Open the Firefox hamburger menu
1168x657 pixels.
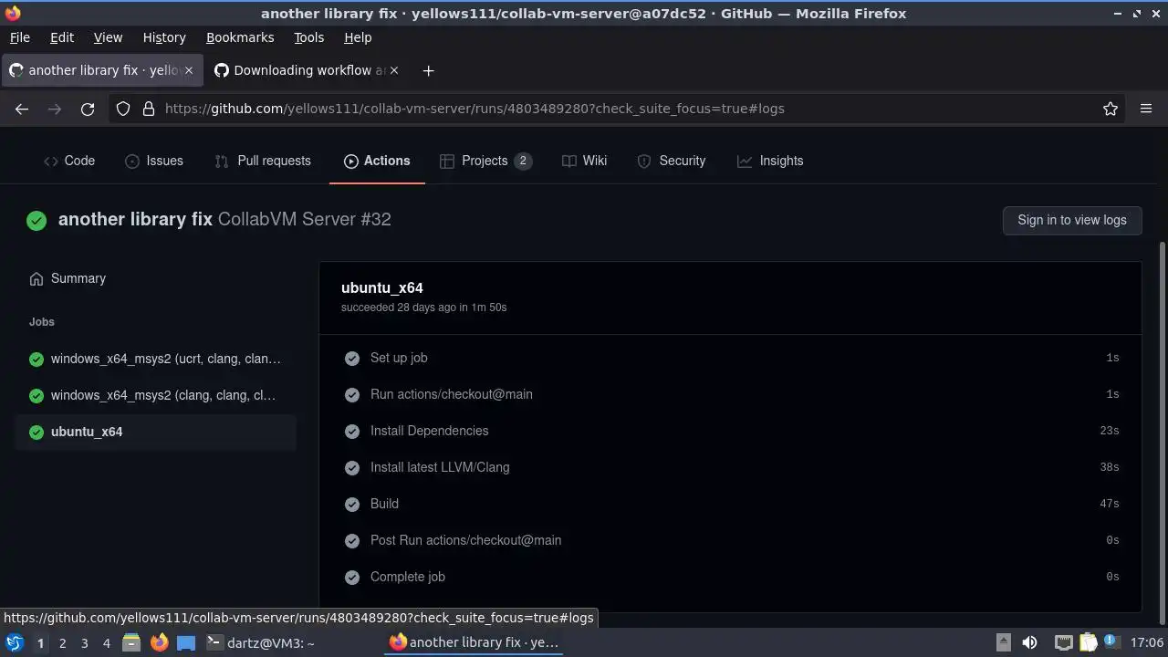pyautogui.click(x=1146, y=109)
